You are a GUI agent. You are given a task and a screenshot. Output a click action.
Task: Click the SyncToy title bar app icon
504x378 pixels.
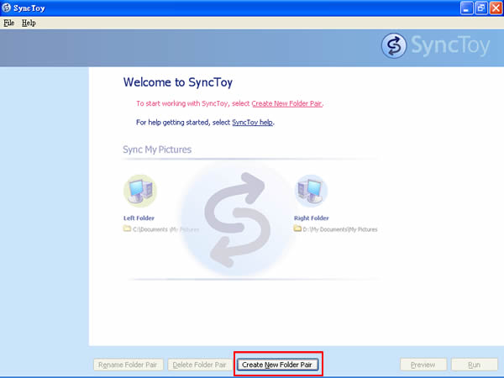6,8
